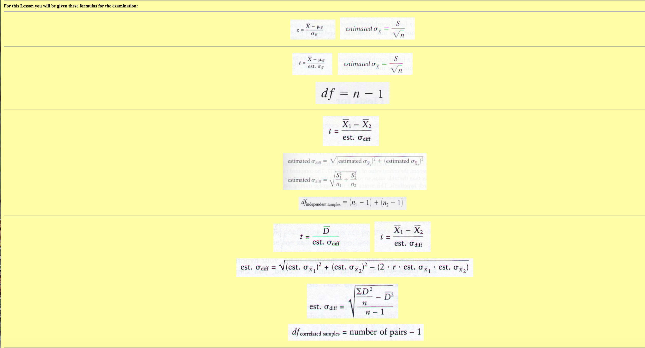The height and width of the screenshot is (348, 645).
Task: Click the divider between the first two formula sections
Action: tap(322, 46)
